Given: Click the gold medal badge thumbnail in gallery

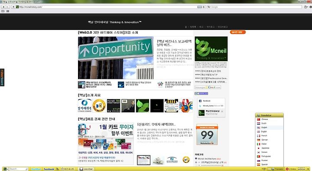Looking at the screenshot, I should [99, 105].
